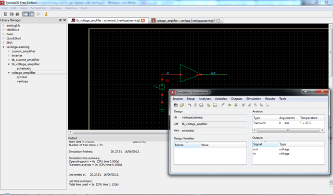Click the plot outputs icon in Simulation toolbar
This screenshot has width=333, height=195.
(244, 105)
